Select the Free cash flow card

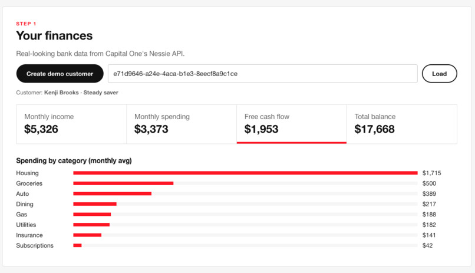click(291, 124)
